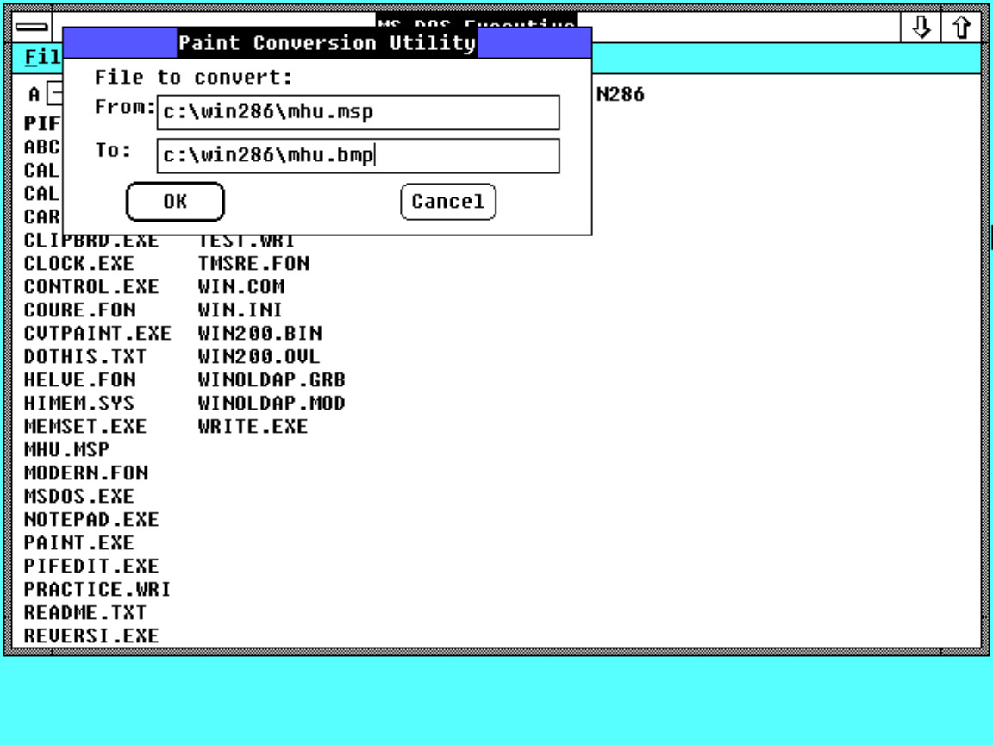
Task: Click OK in Paint Conversion Utility
Action: pyautogui.click(x=176, y=202)
